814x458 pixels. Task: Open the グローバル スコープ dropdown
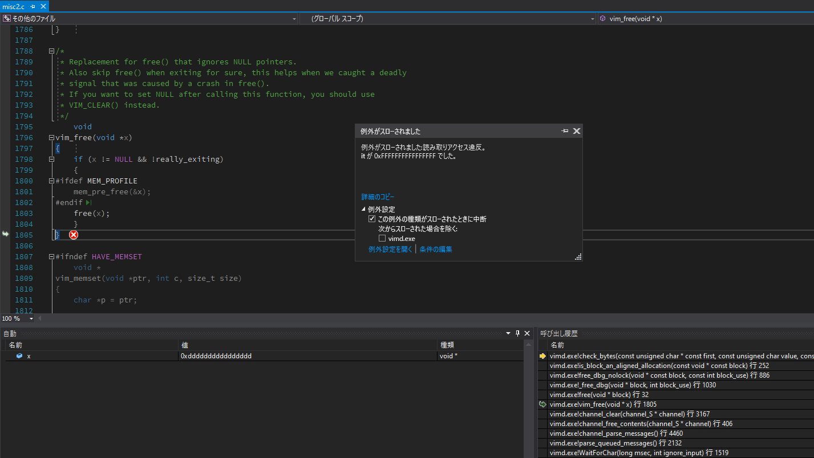pos(592,18)
